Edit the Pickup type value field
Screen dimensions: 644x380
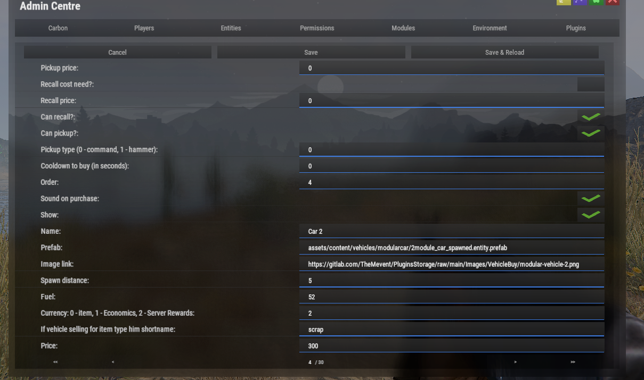pyautogui.click(x=452, y=150)
